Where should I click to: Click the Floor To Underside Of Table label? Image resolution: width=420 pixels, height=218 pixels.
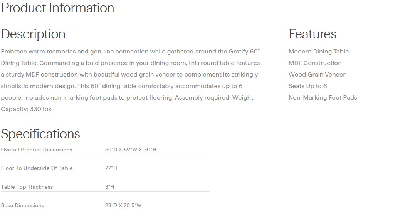point(37,168)
